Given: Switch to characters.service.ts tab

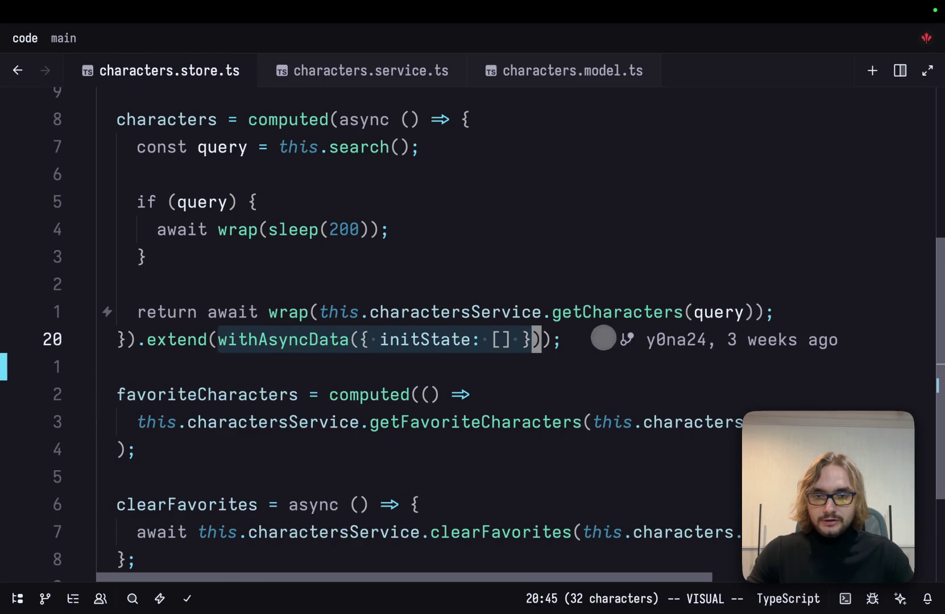Looking at the screenshot, I should (362, 70).
